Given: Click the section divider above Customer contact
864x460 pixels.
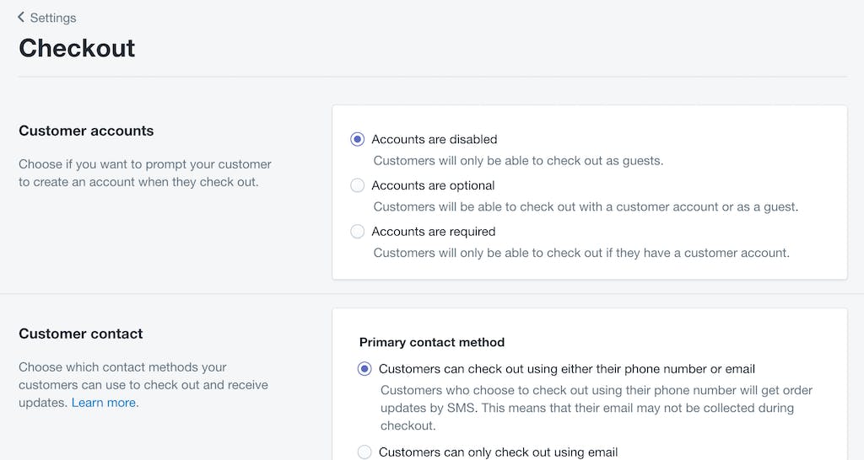Looking at the screenshot, I should point(432,294).
